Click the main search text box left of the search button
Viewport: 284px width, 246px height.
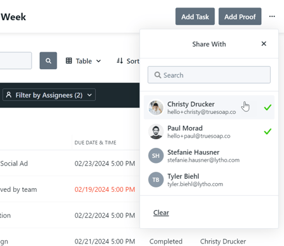(x=16, y=60)
